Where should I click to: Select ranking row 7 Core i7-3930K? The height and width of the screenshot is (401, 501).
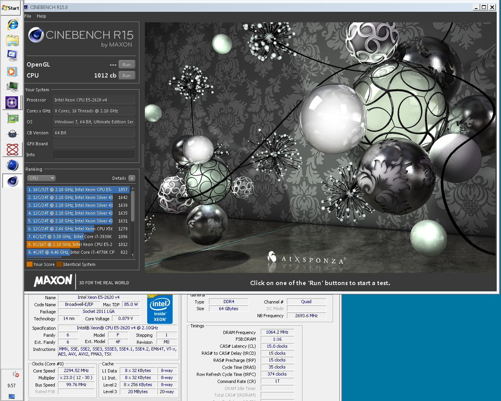78,237
